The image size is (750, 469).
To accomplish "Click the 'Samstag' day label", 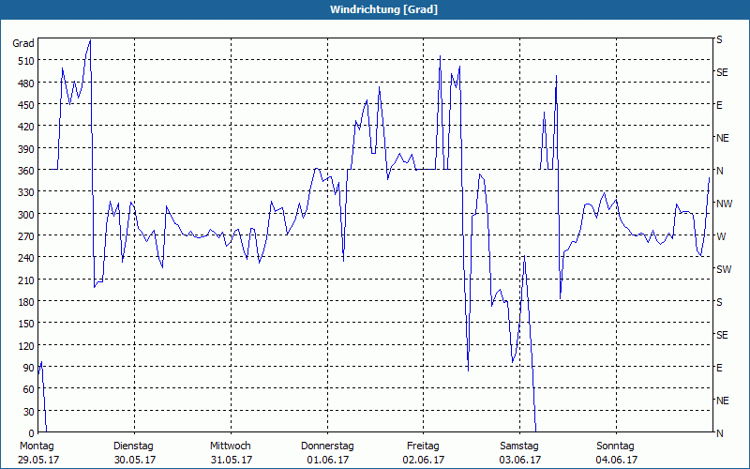I will coord(519,446).
